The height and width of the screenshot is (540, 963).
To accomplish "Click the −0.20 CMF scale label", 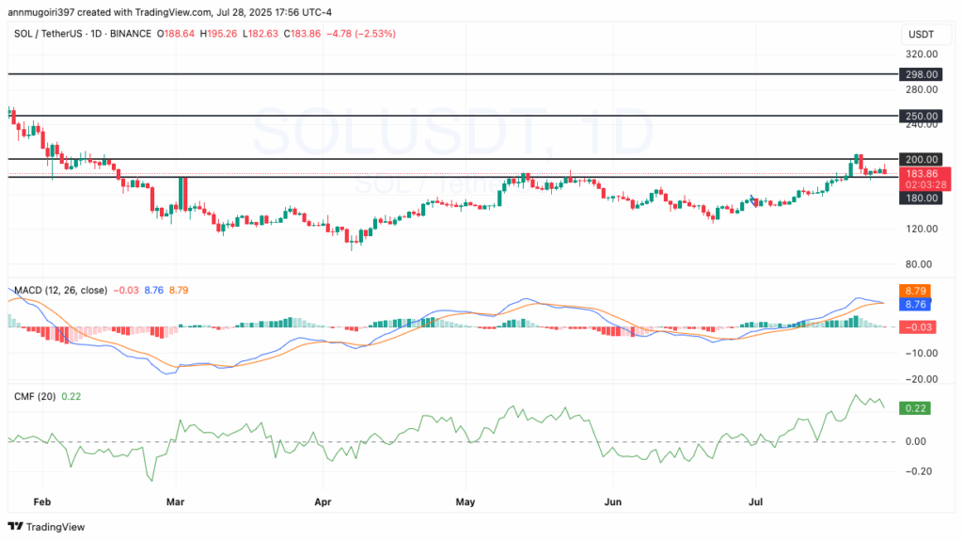I will pos(919,471).
